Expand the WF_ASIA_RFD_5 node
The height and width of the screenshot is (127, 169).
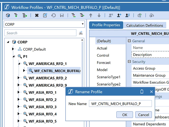pyautogui.click(x=18, y=121)
